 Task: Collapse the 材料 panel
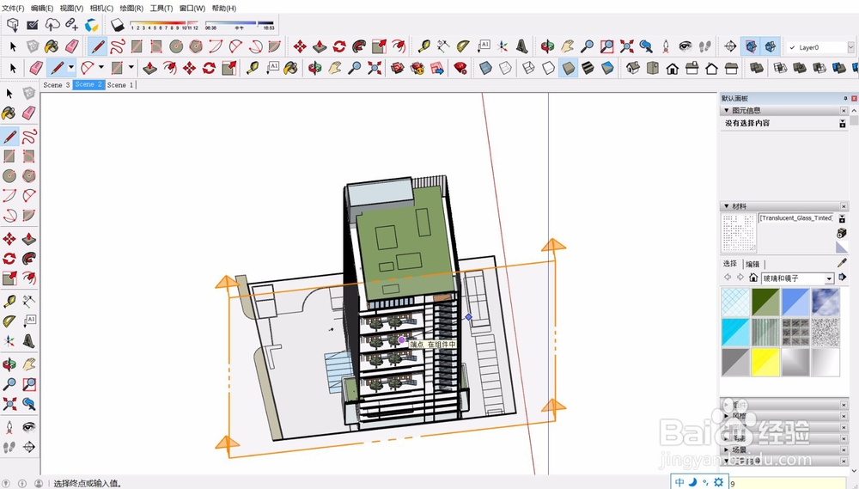click(x=727, y=206)
